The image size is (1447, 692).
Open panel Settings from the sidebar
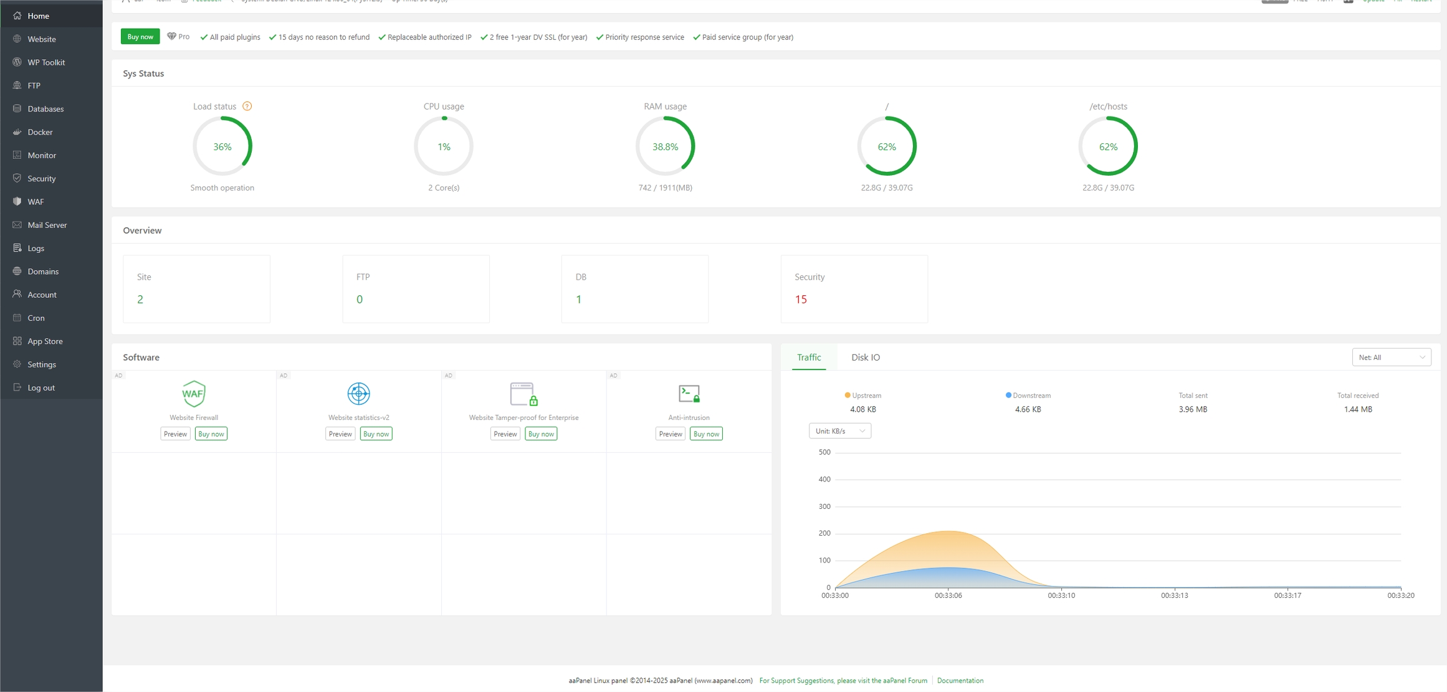[51, 364]
